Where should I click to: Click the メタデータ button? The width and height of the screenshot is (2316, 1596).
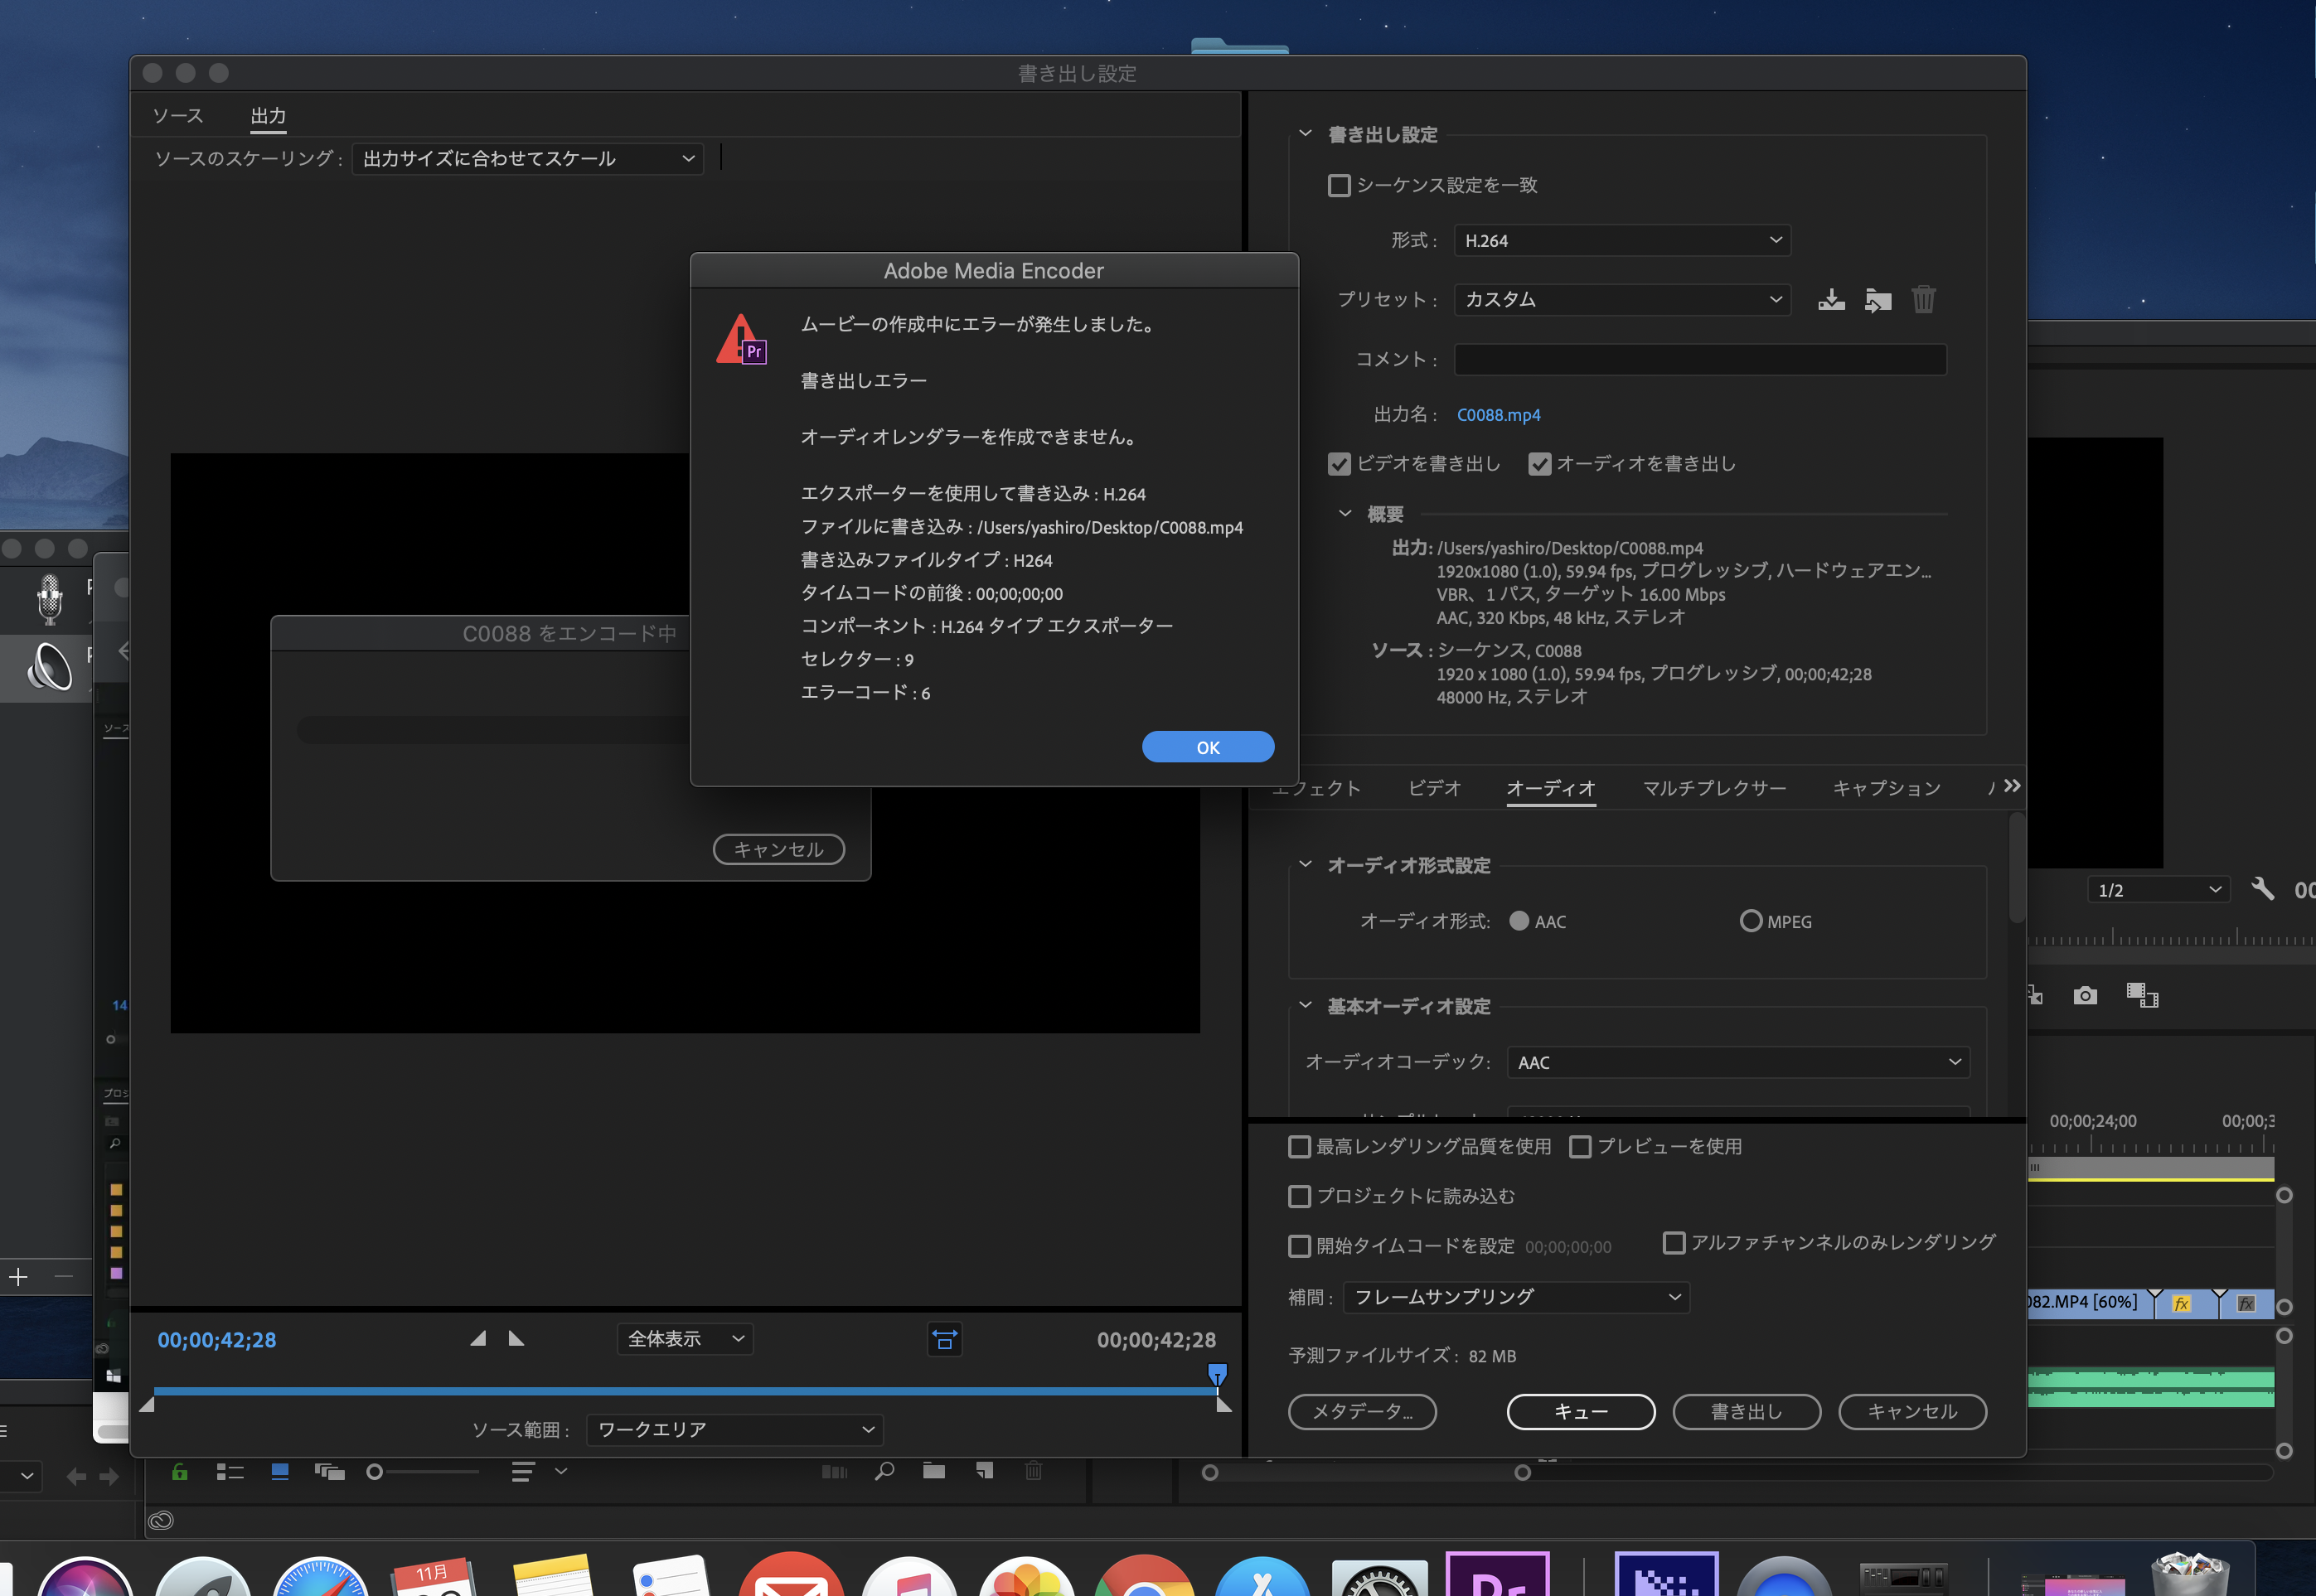(x=1362, y=1412)
